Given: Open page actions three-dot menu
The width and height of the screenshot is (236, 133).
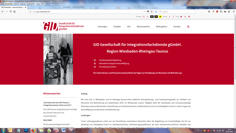Looking at the screenshot, I should [x=144, y=12].
